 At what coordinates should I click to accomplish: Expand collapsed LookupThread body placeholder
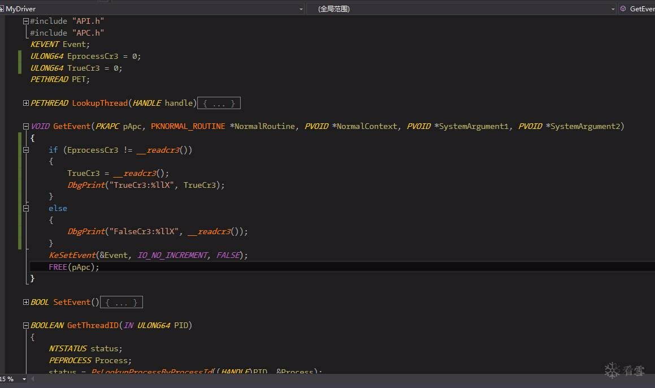219,103
